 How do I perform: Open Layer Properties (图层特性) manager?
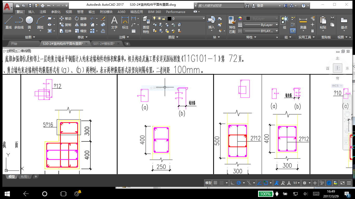(146, 25)
